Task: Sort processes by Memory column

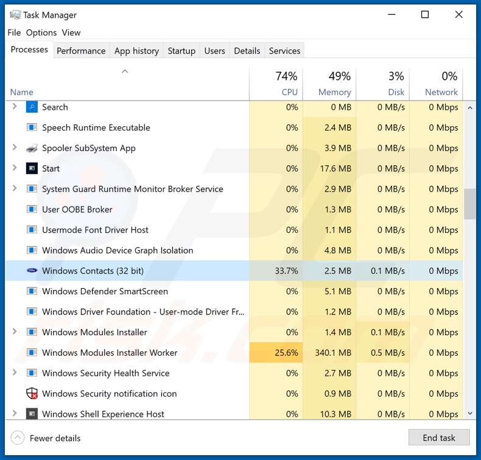Action: point(329,84)
